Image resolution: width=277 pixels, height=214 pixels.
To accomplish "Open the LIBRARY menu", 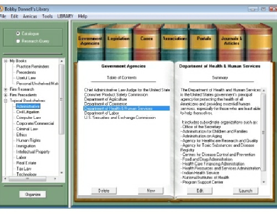I will (65, 17).
